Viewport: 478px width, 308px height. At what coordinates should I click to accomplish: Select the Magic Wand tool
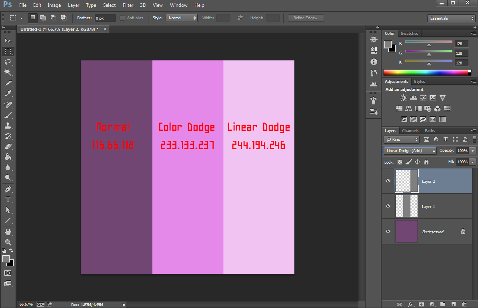[8, 72]
